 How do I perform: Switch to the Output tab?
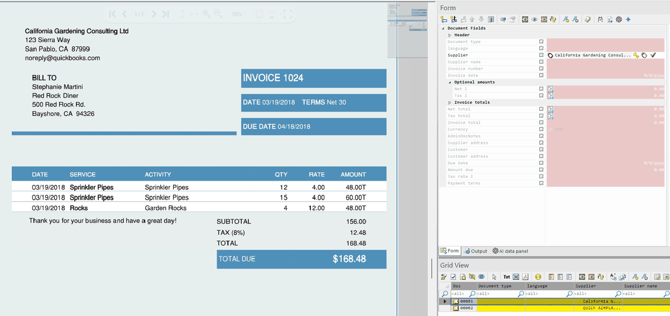click(476, 251)
